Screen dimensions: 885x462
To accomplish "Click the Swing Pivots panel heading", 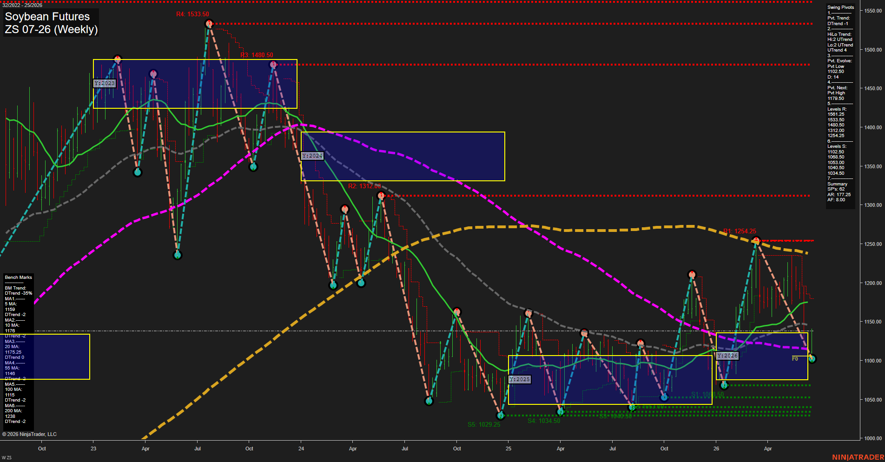I will (840, 7).
